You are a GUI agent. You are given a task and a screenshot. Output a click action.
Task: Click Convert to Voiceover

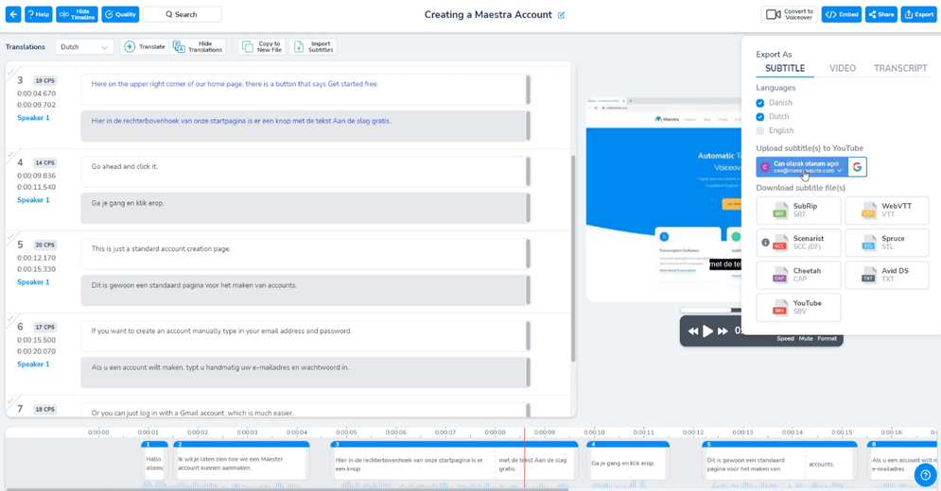point(789,14)
